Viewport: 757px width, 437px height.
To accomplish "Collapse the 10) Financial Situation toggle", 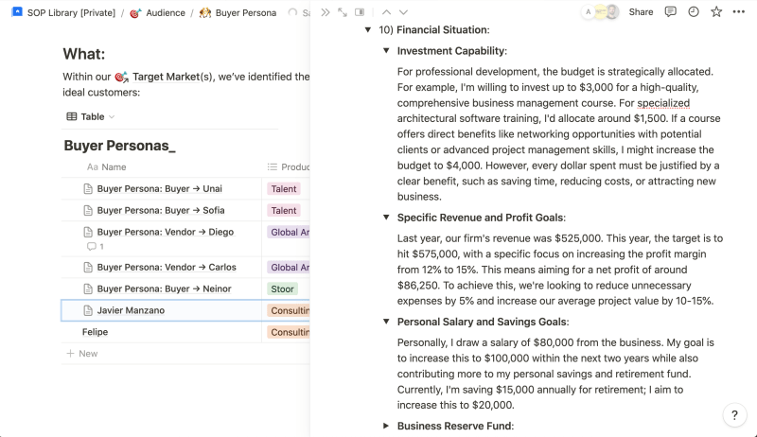I will (x=368, y=30).
